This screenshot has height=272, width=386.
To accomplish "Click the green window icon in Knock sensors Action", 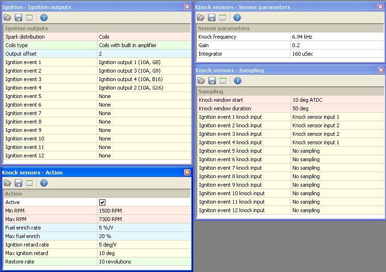I will (29, 183).
